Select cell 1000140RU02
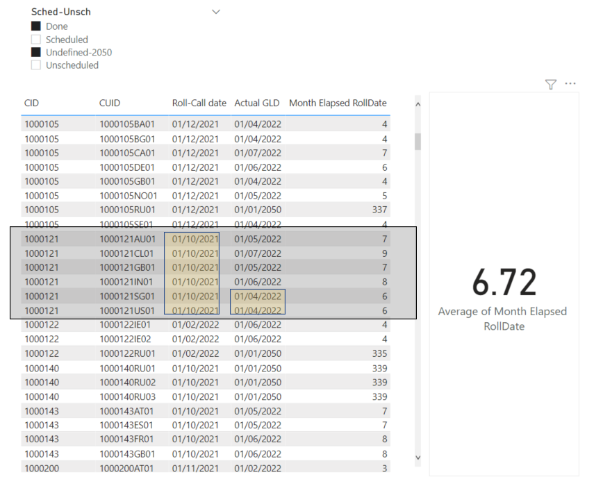Viewport: 603px width, 486px height. click(x=128, y=383)
